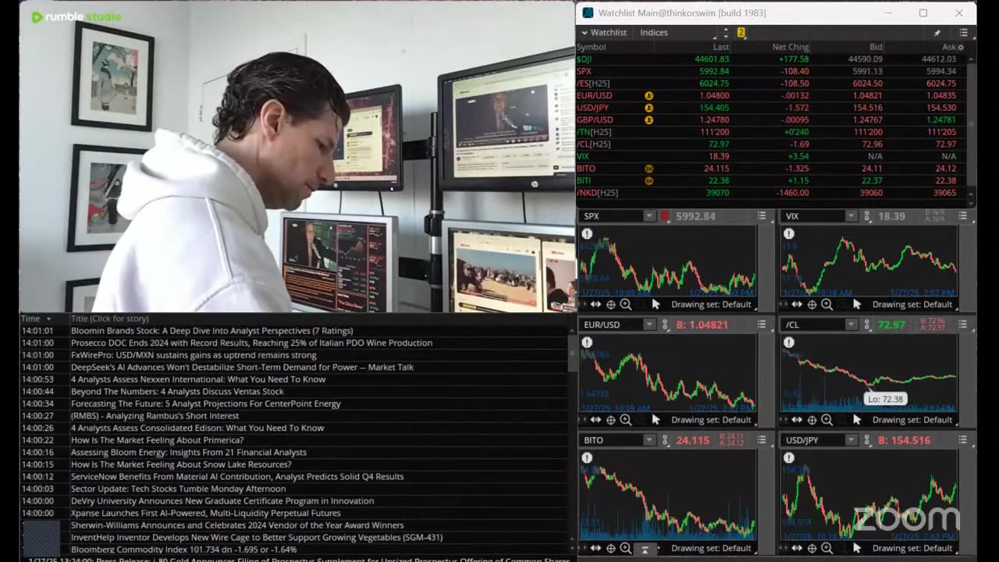The width and height of the screenshot is (999, 562).
Task: Click the pan arrows icon on SPX chart
Action: [x=595, y=304]
